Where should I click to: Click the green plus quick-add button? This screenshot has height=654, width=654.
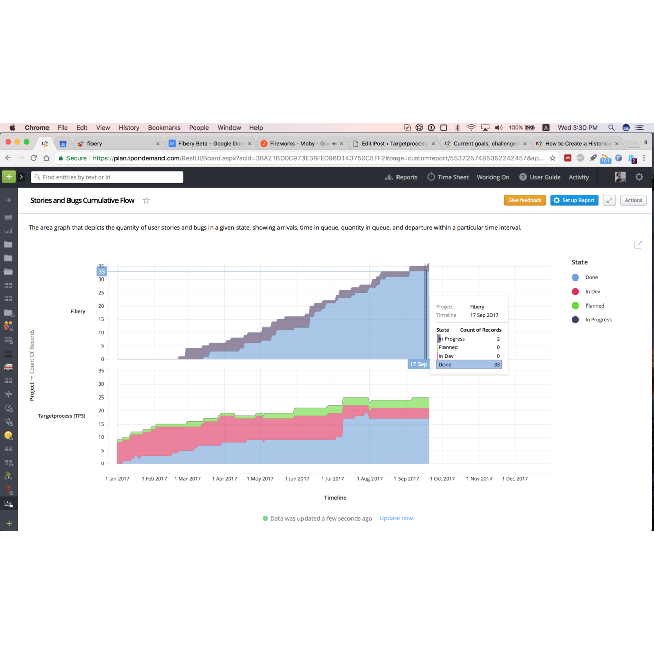coord(9,177)
